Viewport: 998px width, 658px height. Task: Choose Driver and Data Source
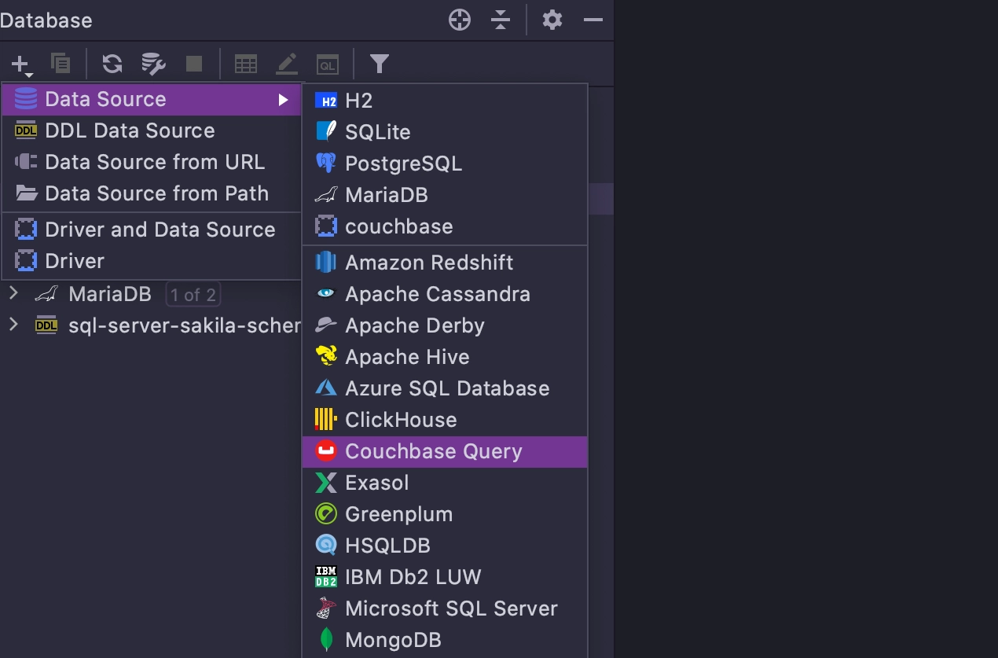152,230
